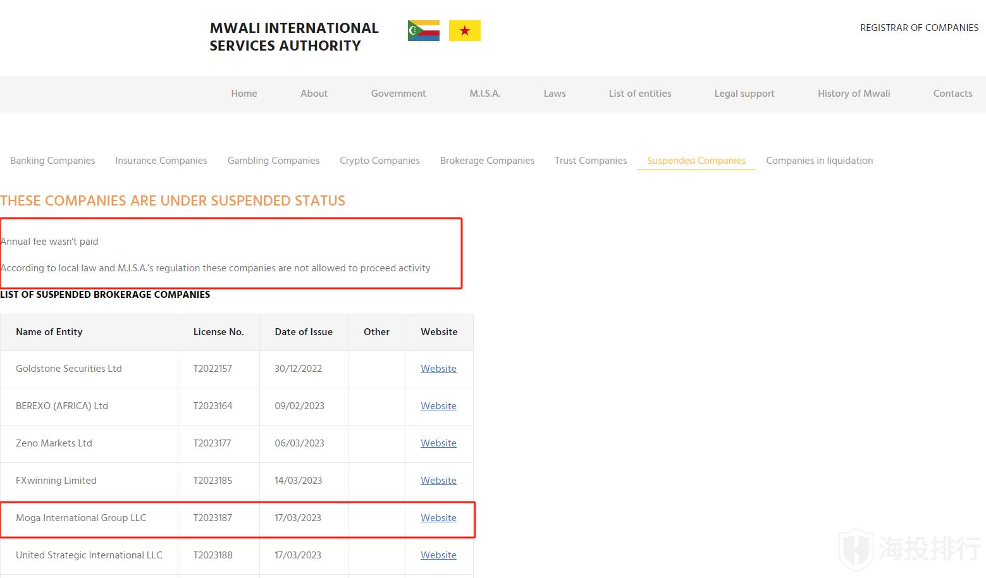Open List of entities menu
The image size is (986, 578).
tap(639, 94)
